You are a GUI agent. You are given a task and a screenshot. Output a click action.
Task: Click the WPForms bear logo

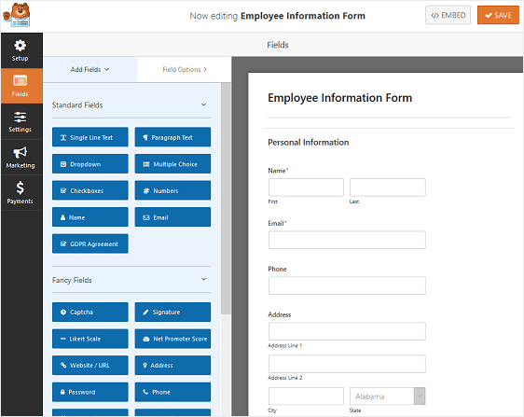click(x=17, y=15)
